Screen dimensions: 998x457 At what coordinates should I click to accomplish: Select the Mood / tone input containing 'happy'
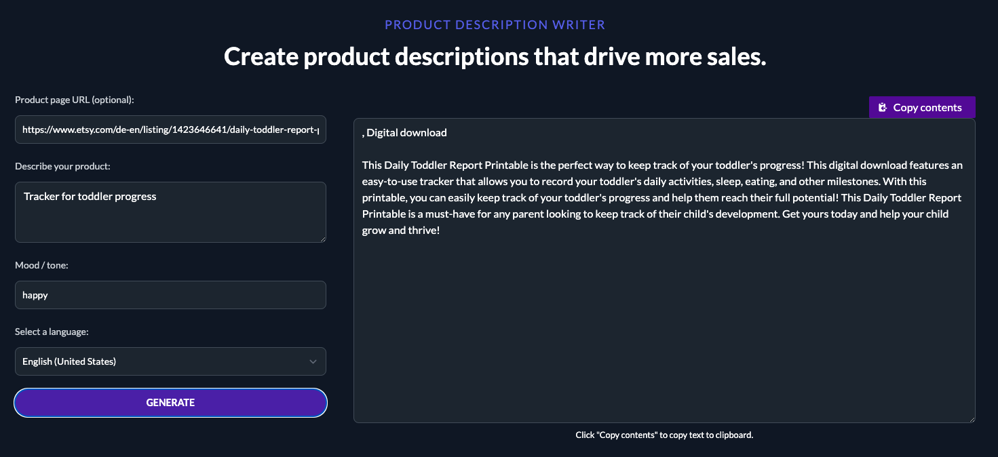(x=170, y=295)
